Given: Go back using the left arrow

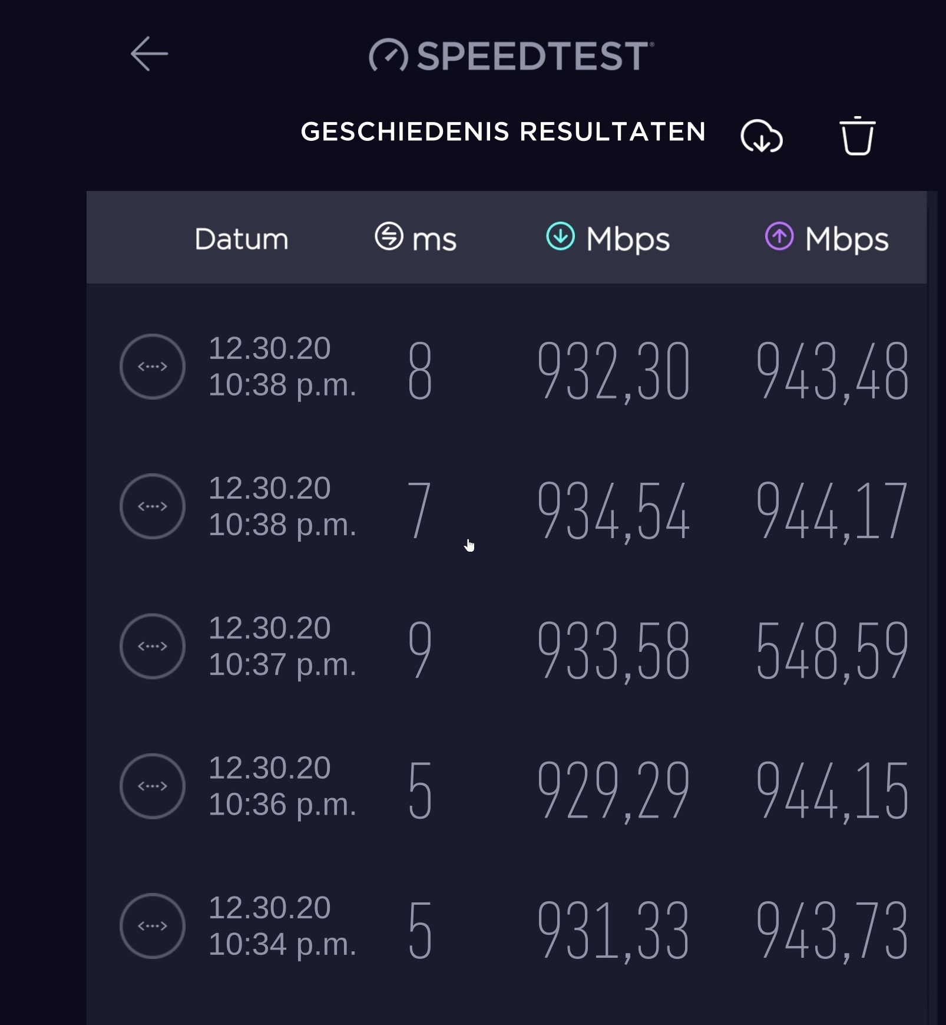Looking at the screenshot, I should tap(149, 54).
